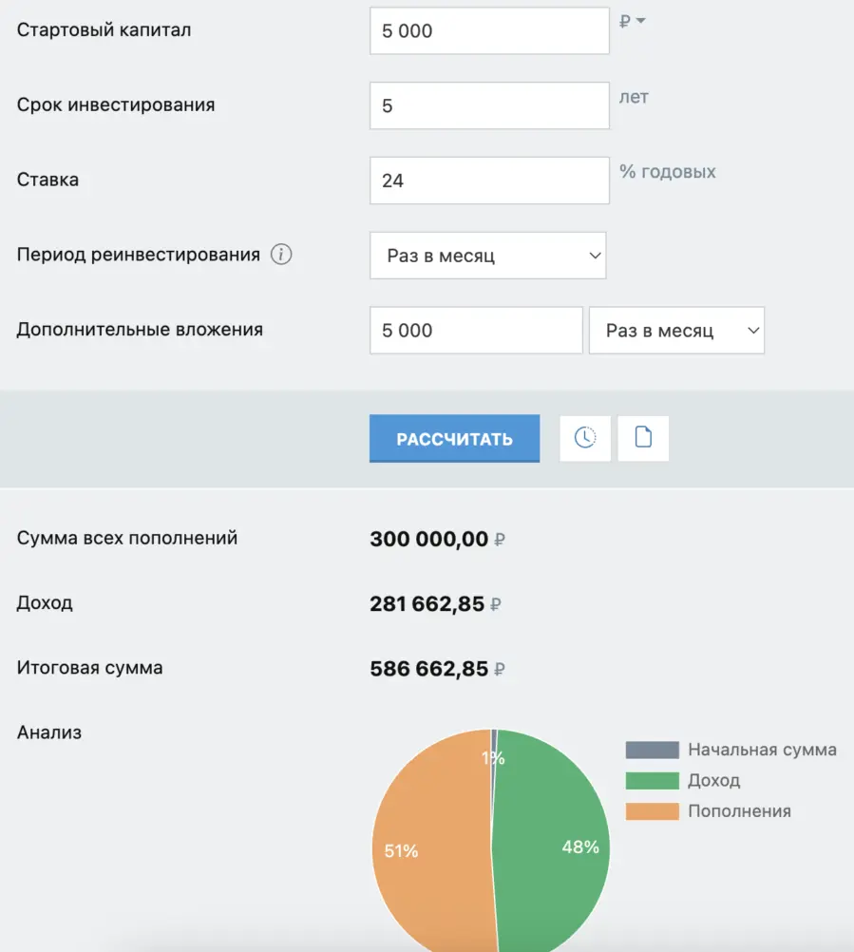Focus the Срок инвестирования input field
This screenshot has width=854, height=952.
coord(489,105)
